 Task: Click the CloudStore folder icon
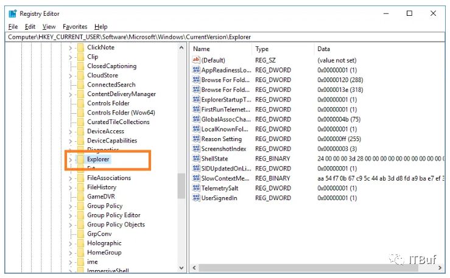[x=81, y=75]
